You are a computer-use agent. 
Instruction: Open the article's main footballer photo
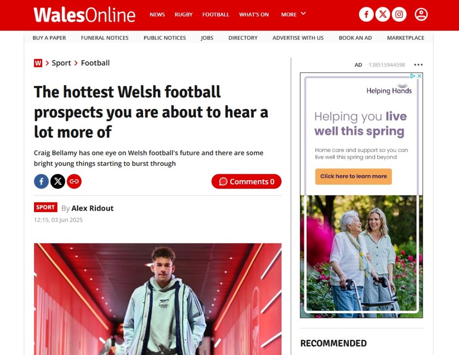pyautogui.click(x=158, y=299)
